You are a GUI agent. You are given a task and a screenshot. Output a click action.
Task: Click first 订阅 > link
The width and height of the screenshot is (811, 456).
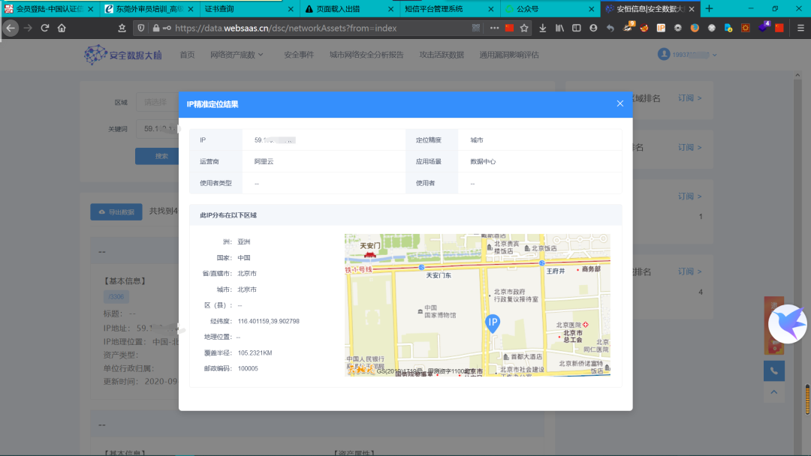(x=689, y=97)
